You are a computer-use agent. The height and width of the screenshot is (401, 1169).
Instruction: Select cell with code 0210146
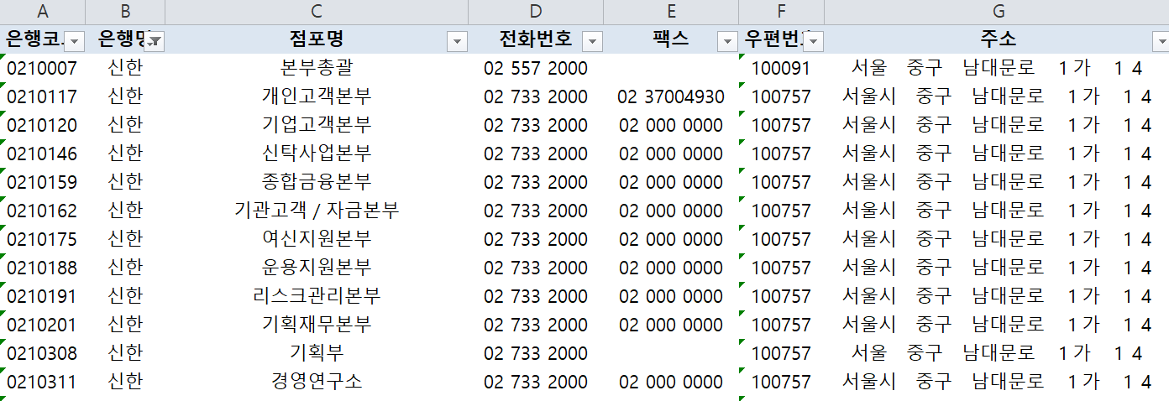tap(43, 154)
